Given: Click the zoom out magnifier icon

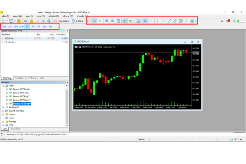Looking at the screenshot, I should tap(113, 20).
